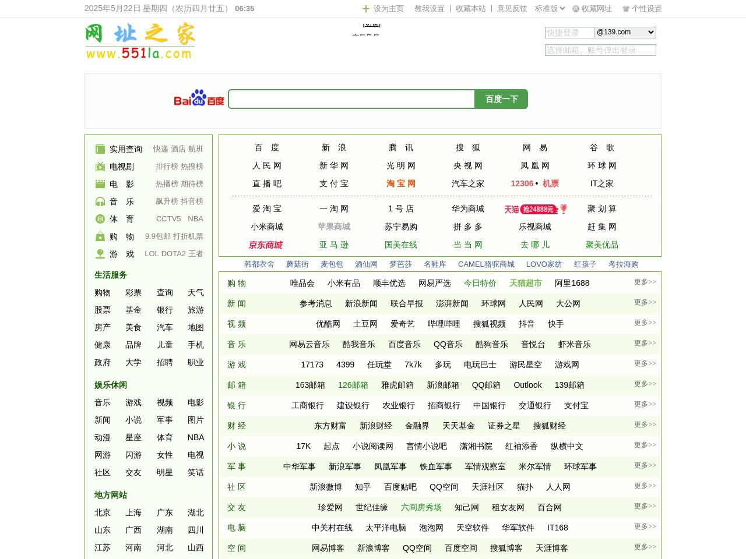The width and height of the screenshot is (746, 559).
Task: Click the 快捷登录 username field
Action: 569,33
